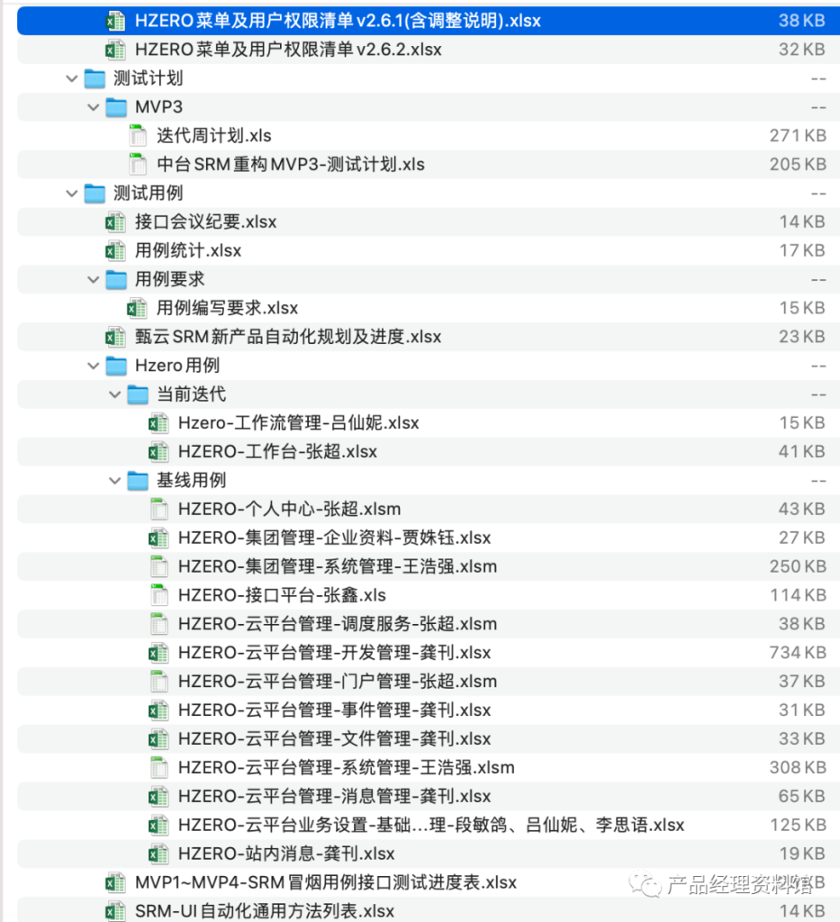
Task: Click the blue folder icon of MVP3
Action: 115,107
